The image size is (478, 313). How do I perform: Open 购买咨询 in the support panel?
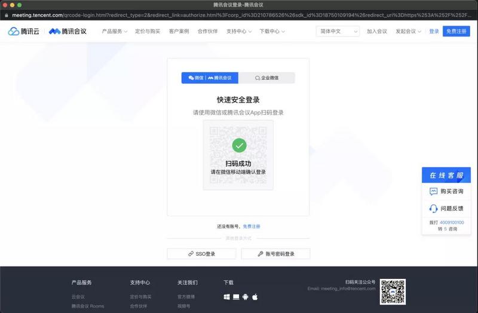tap(446, 191)
